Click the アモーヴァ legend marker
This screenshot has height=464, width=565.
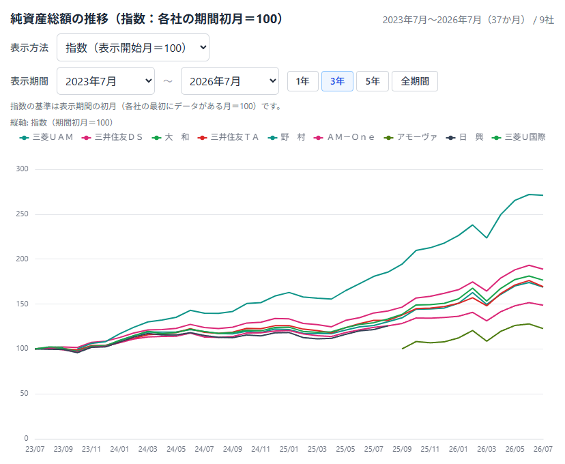coord(388,138)
